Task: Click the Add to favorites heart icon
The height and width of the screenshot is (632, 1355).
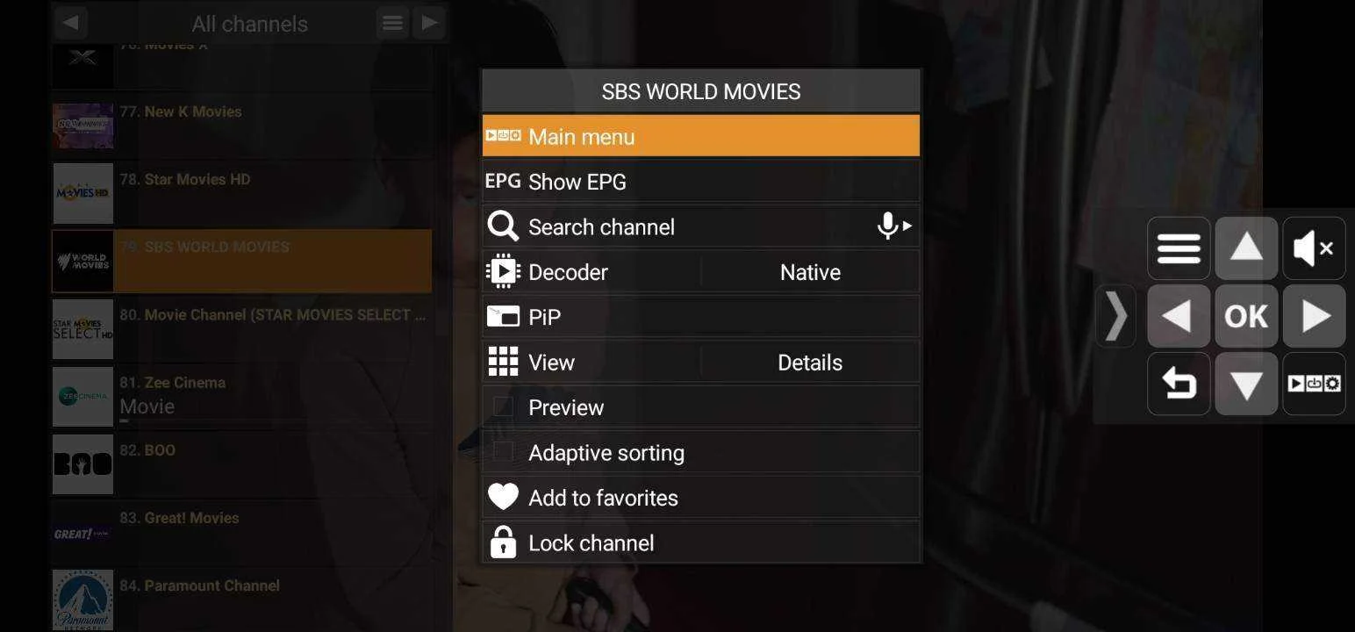Action: tap(503, 498)
